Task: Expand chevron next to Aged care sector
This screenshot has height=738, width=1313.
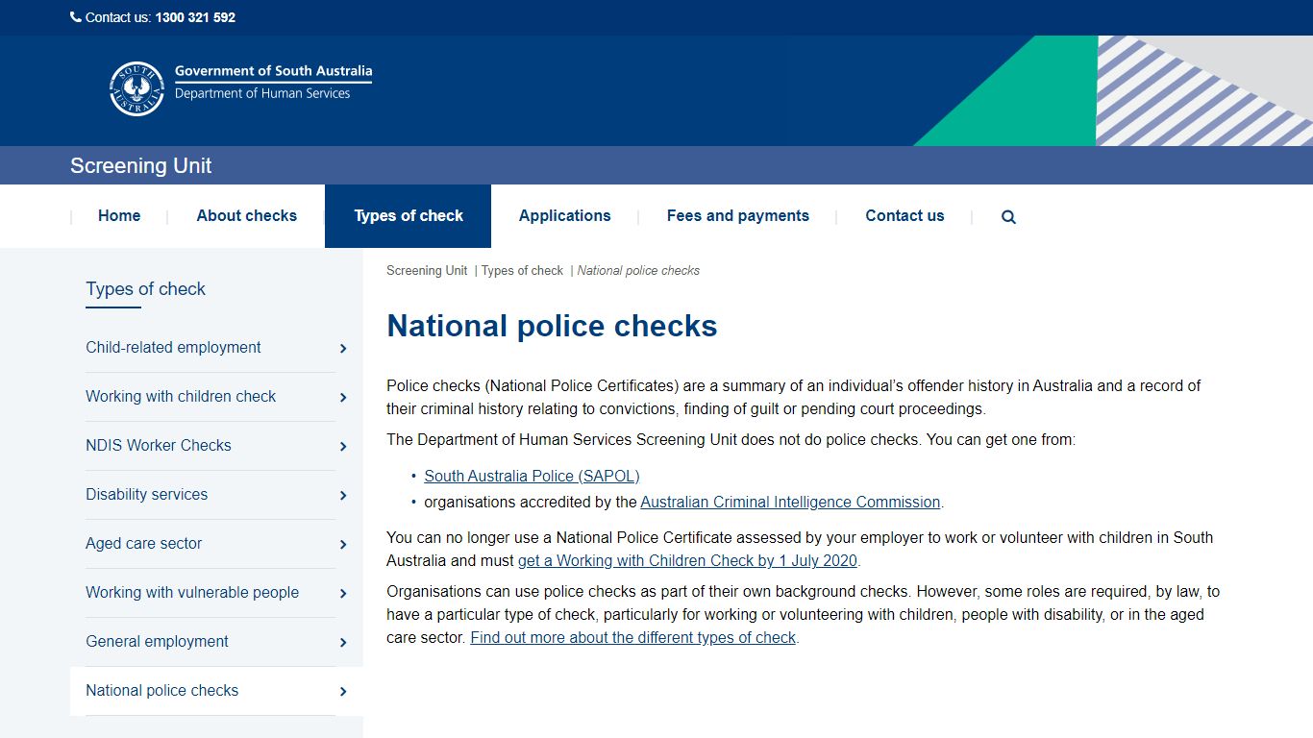Action: coord(343,545)
